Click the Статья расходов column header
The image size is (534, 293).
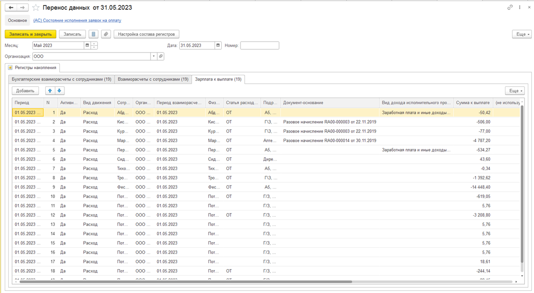[242, 102]
